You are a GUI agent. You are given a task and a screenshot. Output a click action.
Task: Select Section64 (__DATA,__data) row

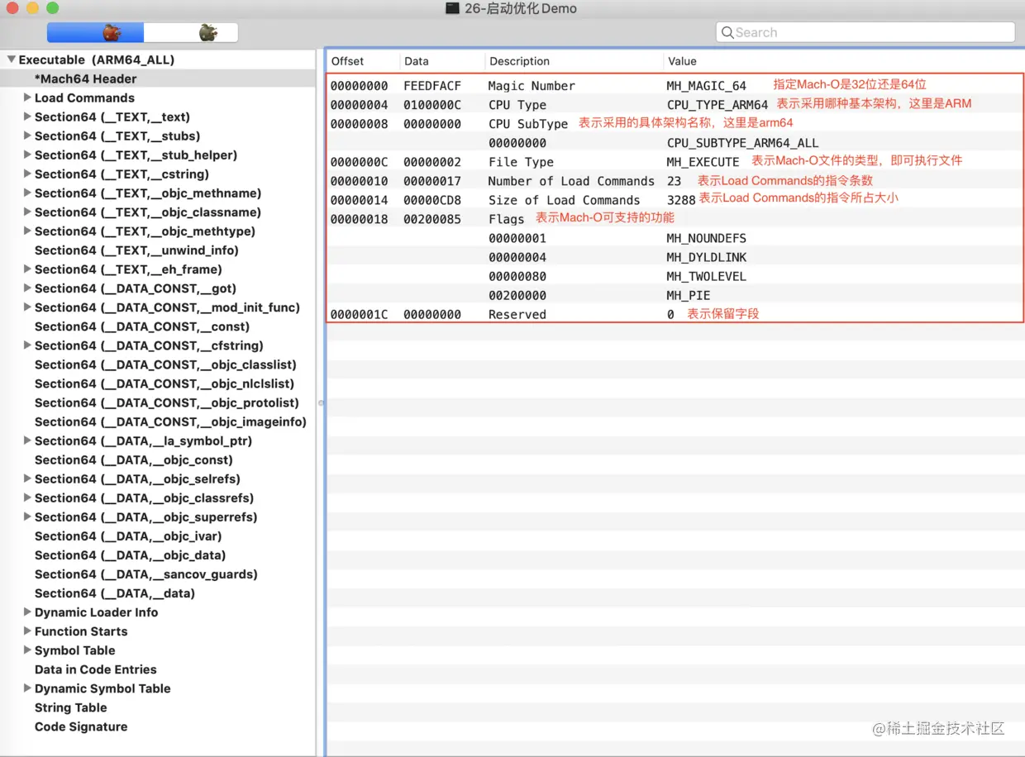click(x=157, y=592)
